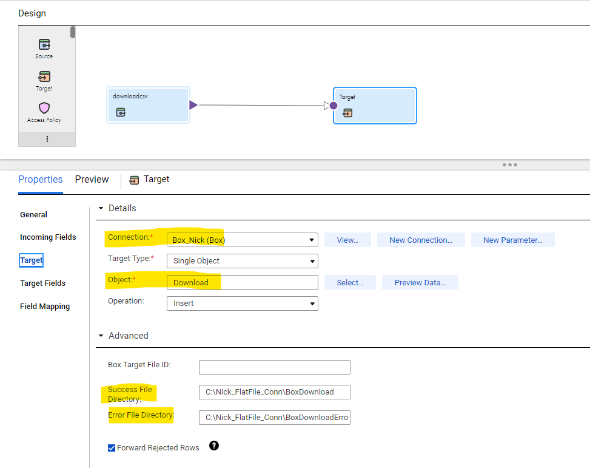590x468 pixels.
Task: Open the Incoming Fields section
Action: [48, 237]
